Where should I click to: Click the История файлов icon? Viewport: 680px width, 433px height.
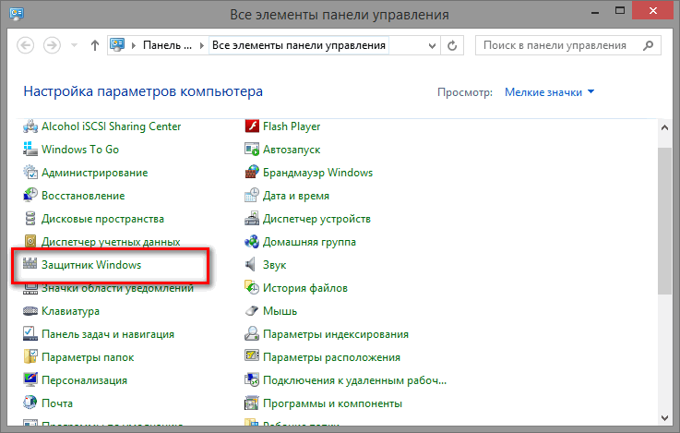(x=252, y=287)
